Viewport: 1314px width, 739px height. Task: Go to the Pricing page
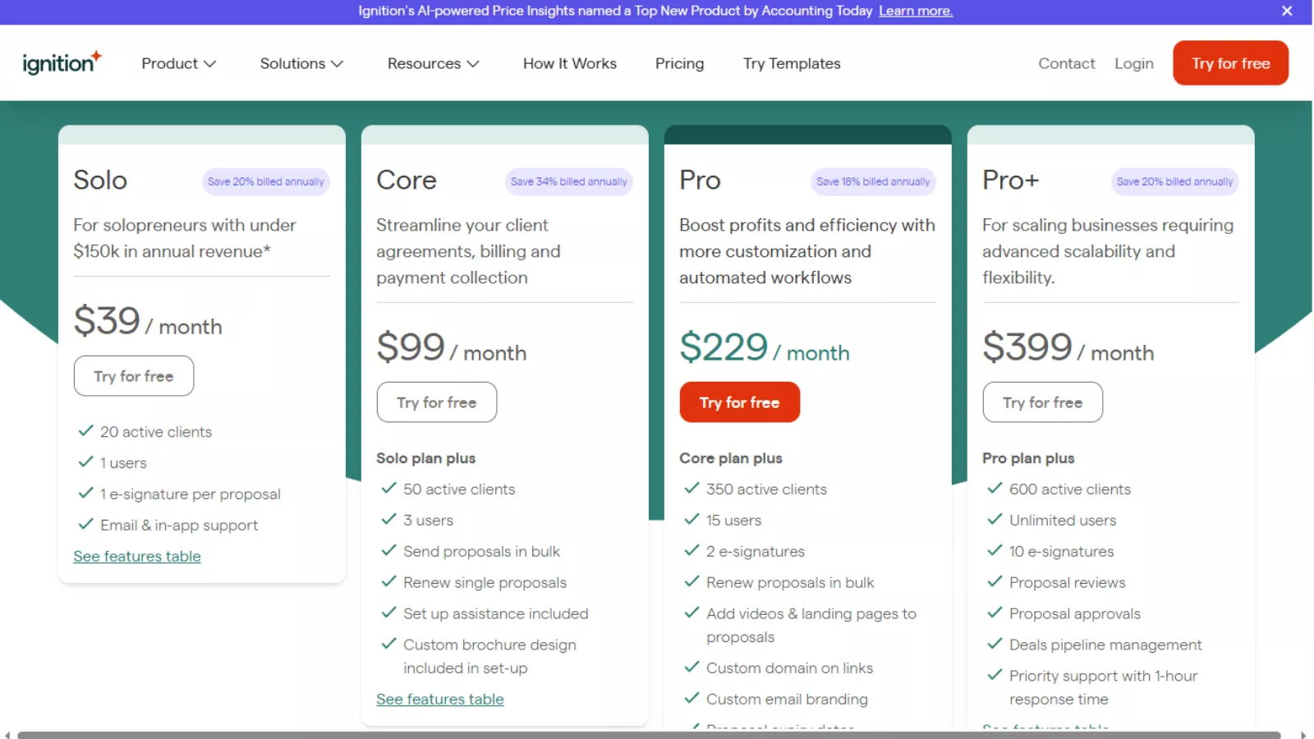pyautogui.click(x=679, y=63)
